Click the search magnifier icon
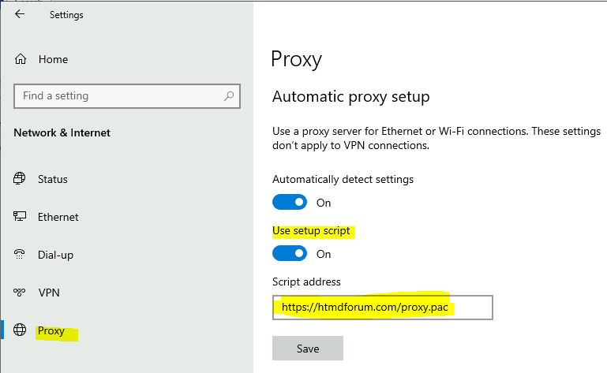 [229, 96]
